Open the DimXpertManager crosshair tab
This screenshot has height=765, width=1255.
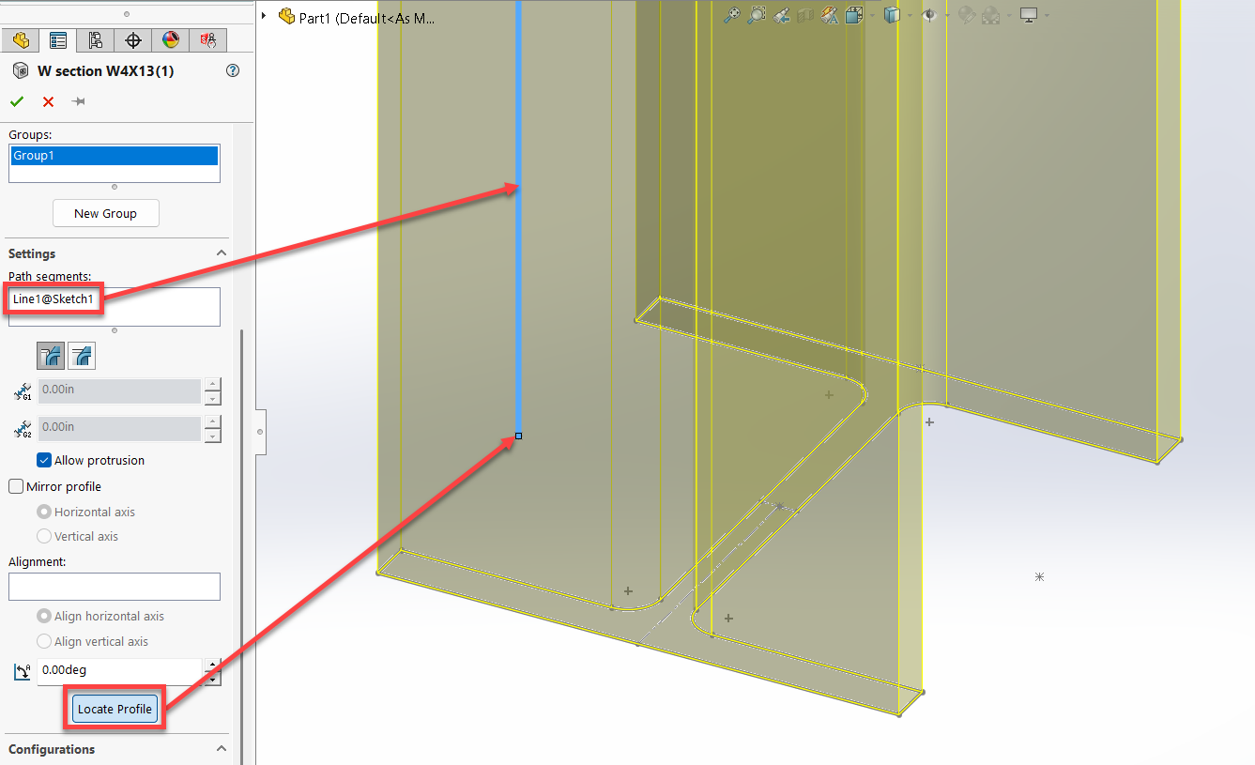(x=133, y=40)
